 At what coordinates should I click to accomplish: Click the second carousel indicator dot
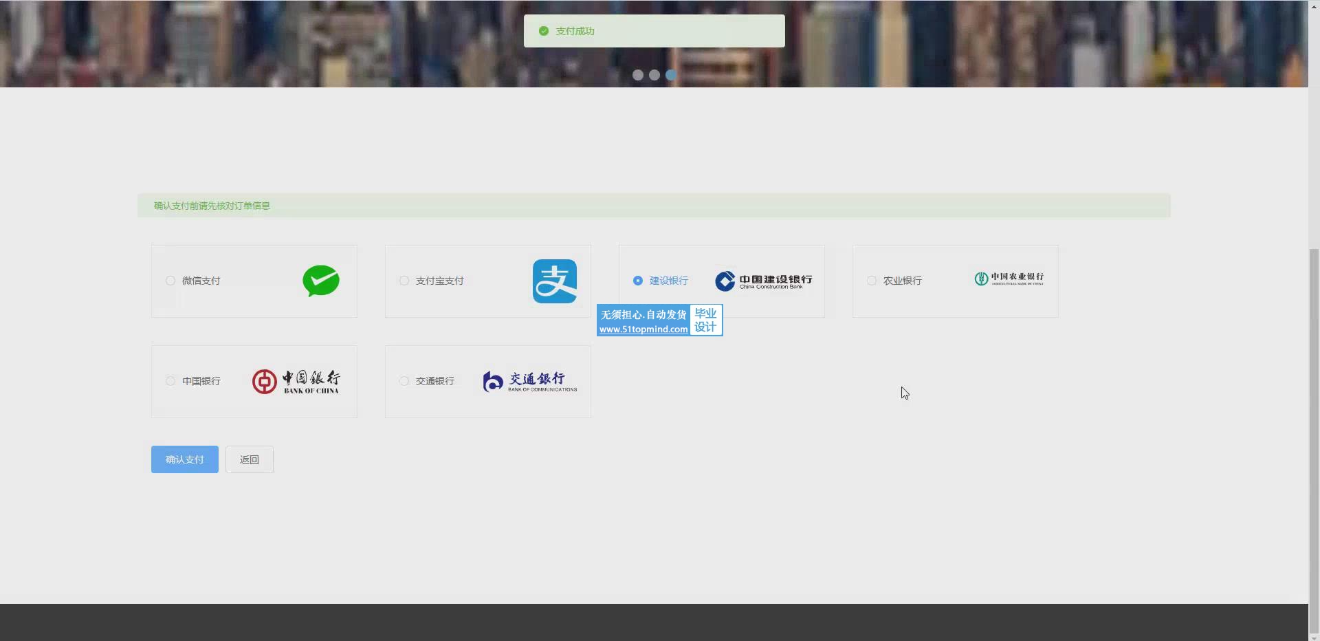(654, 75)
